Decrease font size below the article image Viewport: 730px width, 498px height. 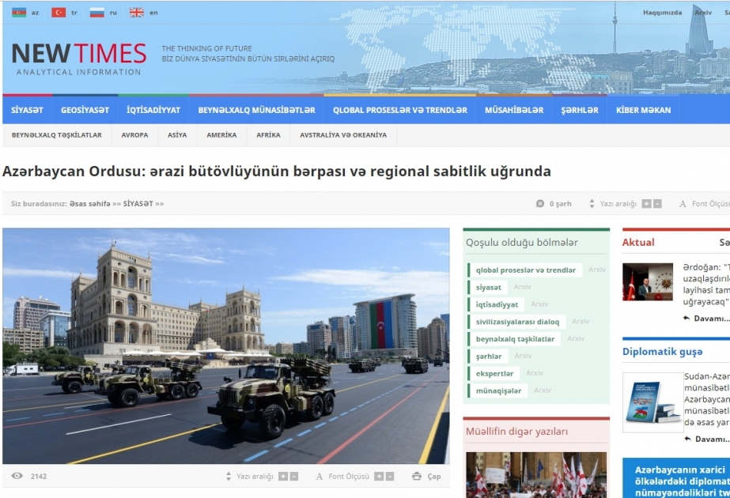390,476
